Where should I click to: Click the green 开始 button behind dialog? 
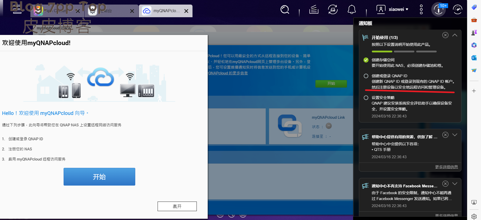coord(331,84)
